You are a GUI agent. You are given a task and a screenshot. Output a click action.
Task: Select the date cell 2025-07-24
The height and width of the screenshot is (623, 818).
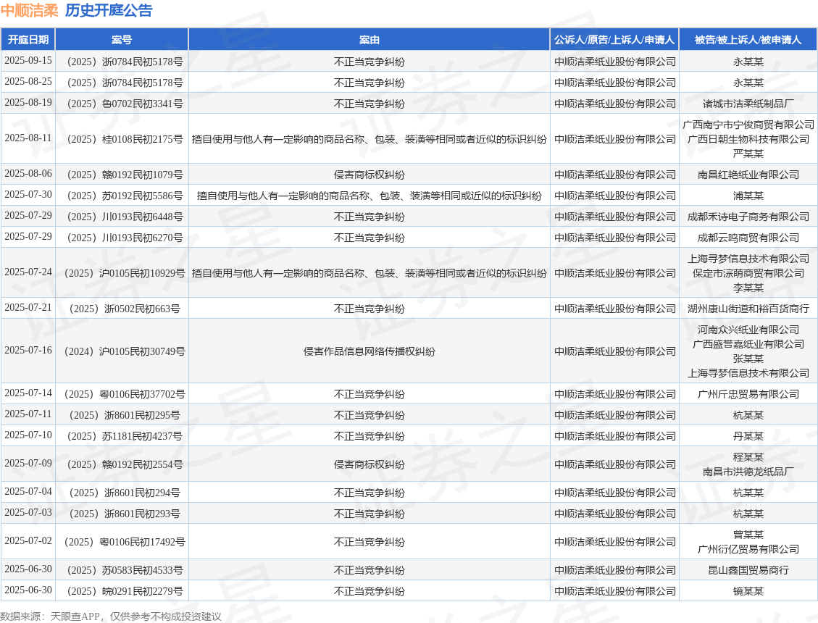click(x=28, y=272)
